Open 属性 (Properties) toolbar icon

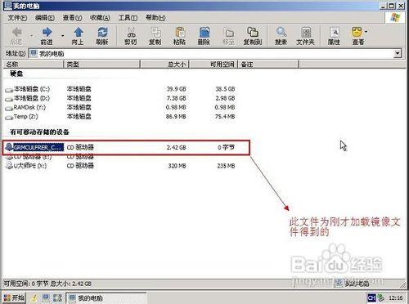pyautogui.click(x=335, y=32)
